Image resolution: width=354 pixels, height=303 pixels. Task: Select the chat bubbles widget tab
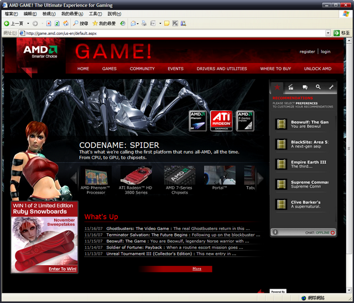click(x=305, y=87)
